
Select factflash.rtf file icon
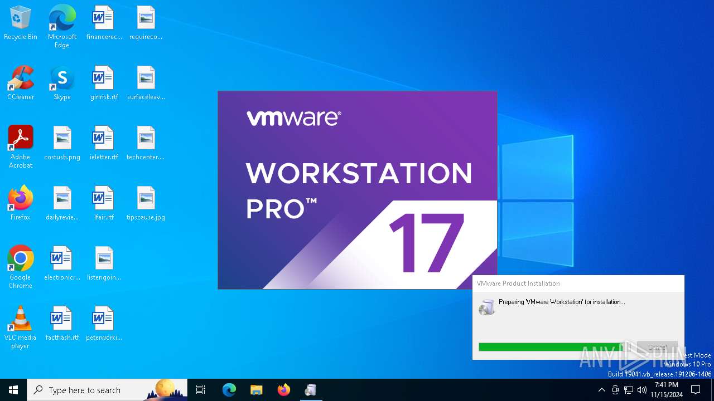point(62,324)
